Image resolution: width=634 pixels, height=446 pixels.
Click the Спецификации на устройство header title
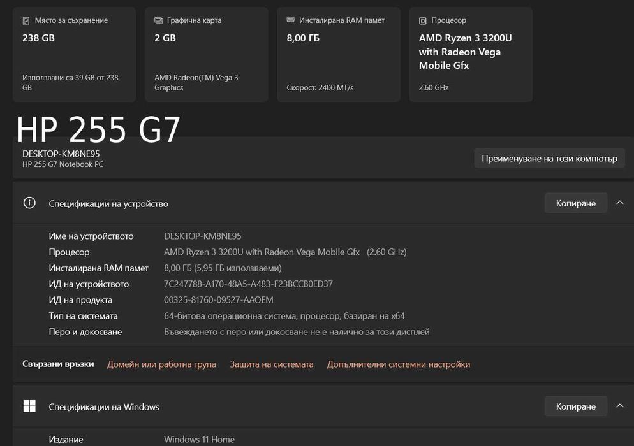tap(108, 204)
